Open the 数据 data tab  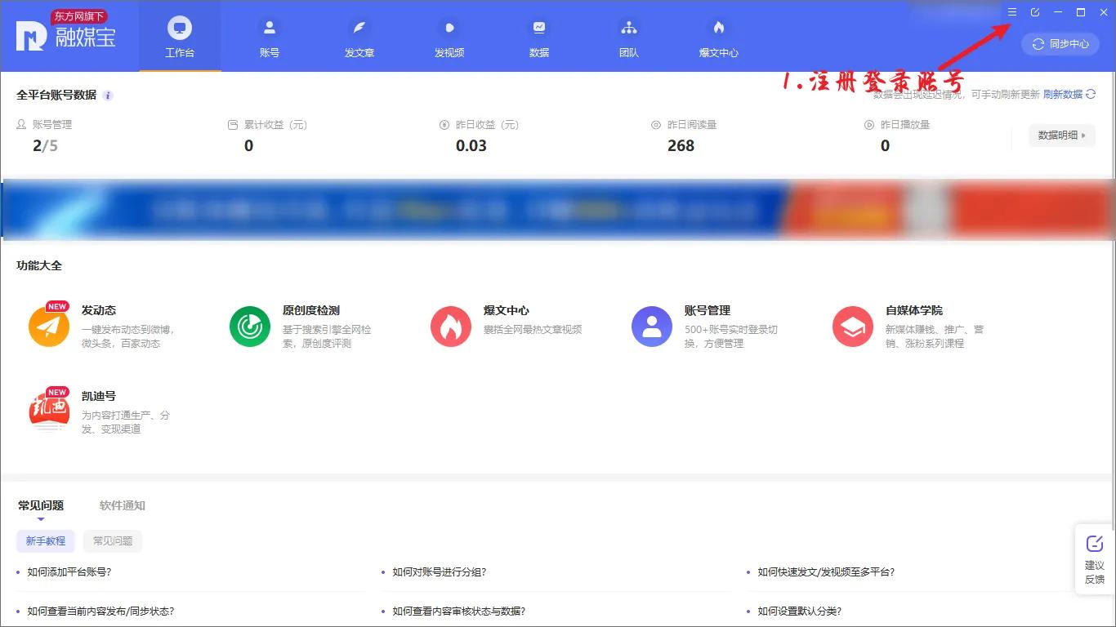coord(539,37)
